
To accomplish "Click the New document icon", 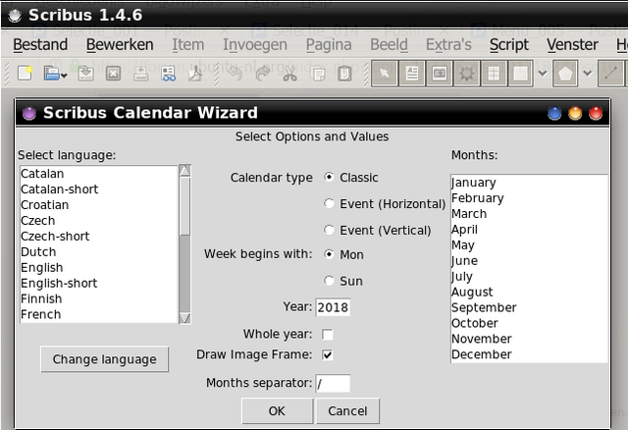I will [25, 74].
